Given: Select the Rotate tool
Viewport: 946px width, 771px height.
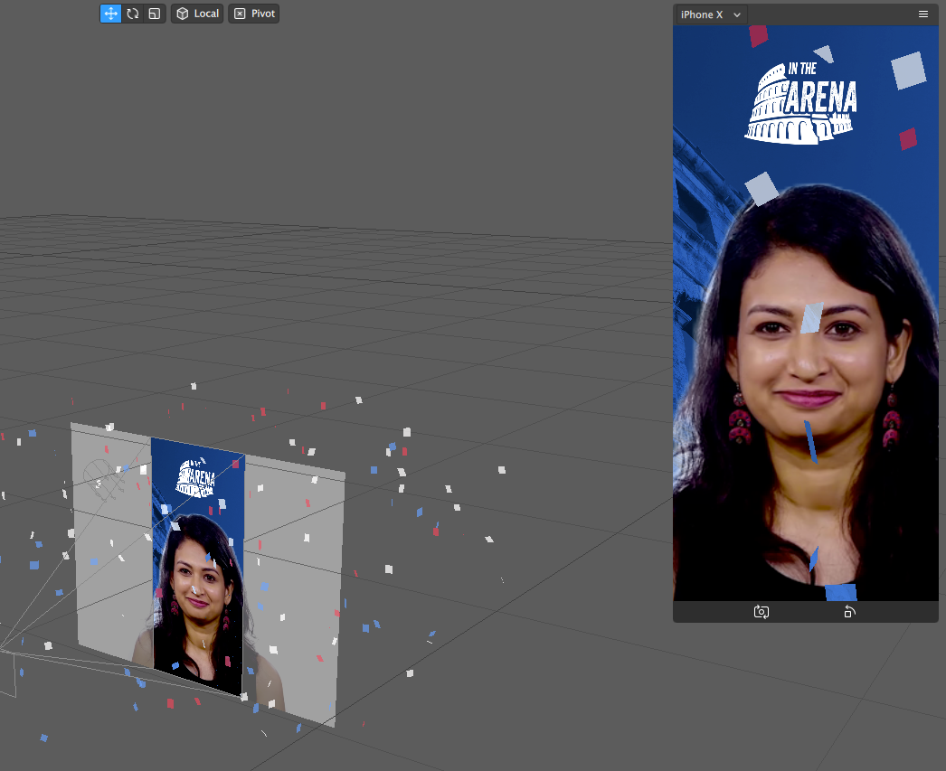Looking at the screenshot, I should (x=133, y=14).
